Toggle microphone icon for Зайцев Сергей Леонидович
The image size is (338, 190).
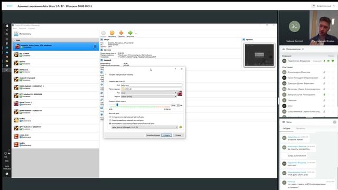324,94
